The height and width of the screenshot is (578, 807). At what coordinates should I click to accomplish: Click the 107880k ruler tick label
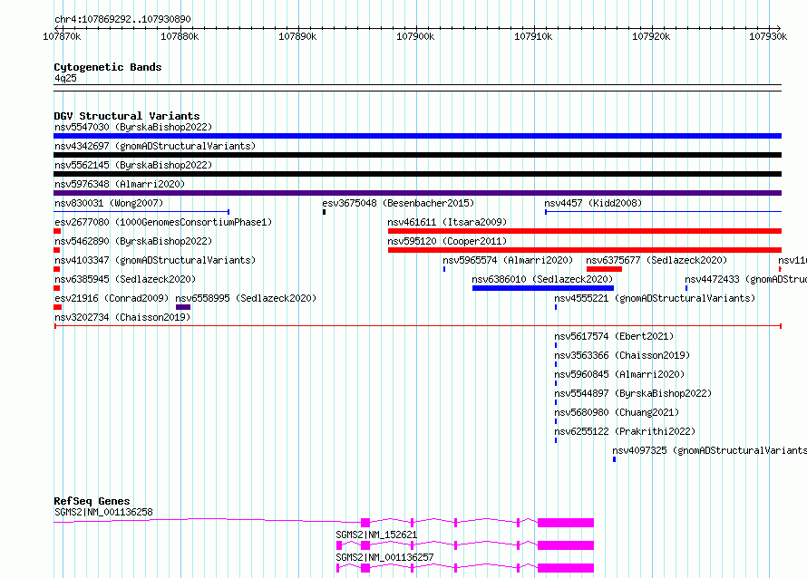coord(180,36)
